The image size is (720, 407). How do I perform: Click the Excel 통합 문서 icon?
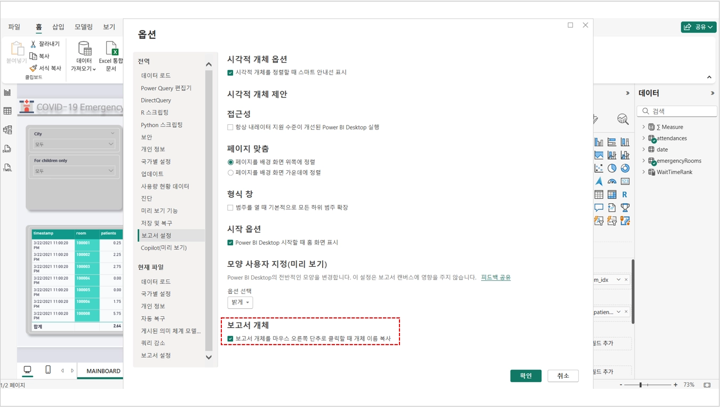coord(111,56)
